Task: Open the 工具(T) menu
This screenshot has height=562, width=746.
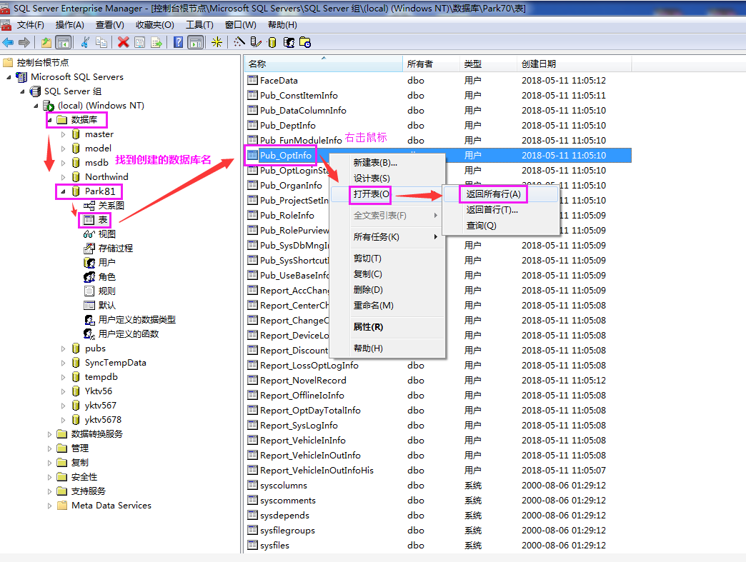Action: [x=199, y=25]
